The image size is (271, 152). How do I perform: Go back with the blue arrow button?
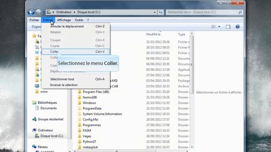31,12
